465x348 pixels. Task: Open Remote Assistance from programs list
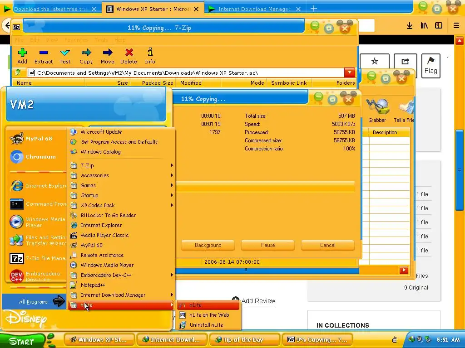[122, 255]
